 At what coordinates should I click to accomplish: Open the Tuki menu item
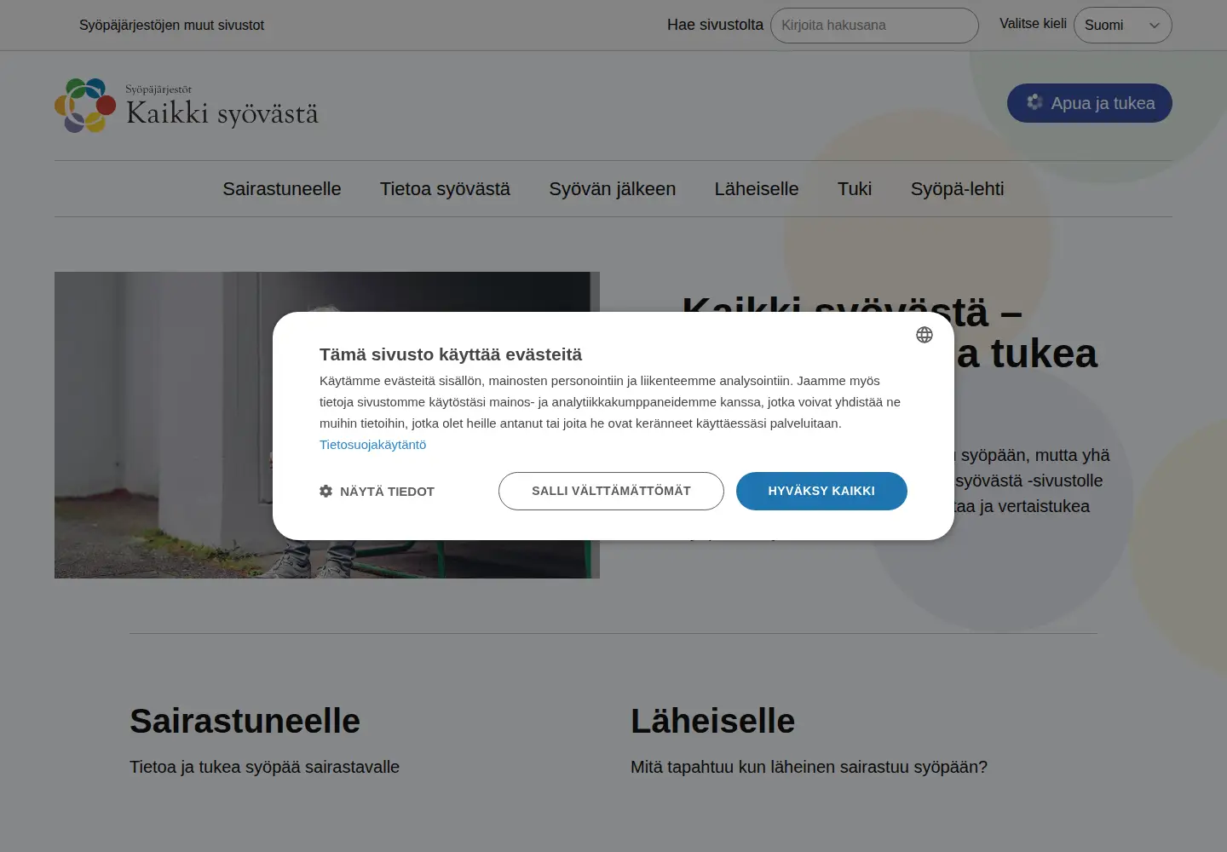point(855,189)
